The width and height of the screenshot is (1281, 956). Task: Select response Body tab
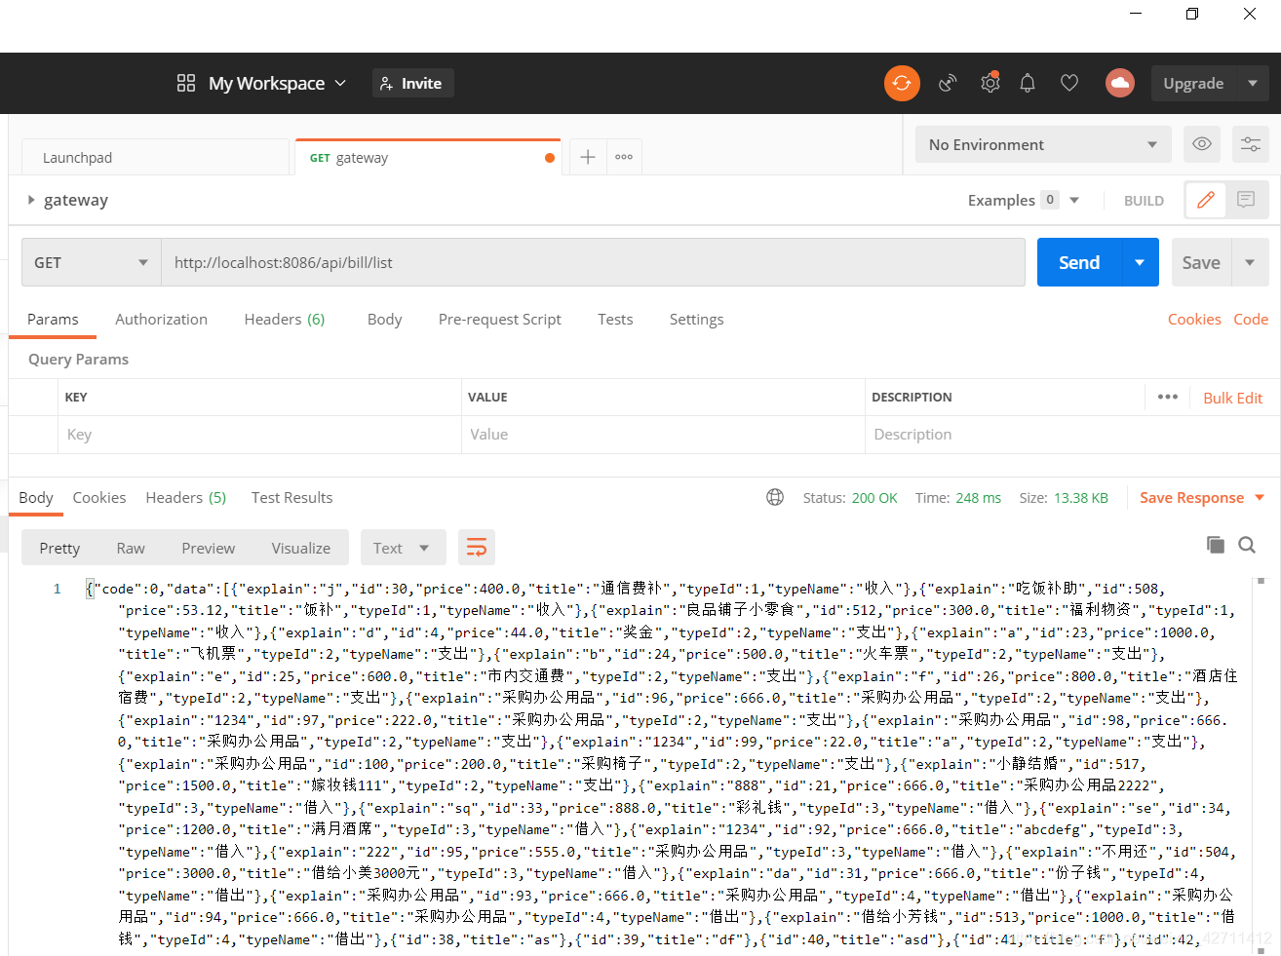[36, 497]
